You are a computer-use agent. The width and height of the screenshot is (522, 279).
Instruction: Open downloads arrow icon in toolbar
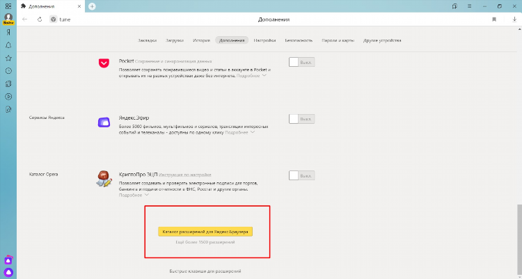(514, 19)
